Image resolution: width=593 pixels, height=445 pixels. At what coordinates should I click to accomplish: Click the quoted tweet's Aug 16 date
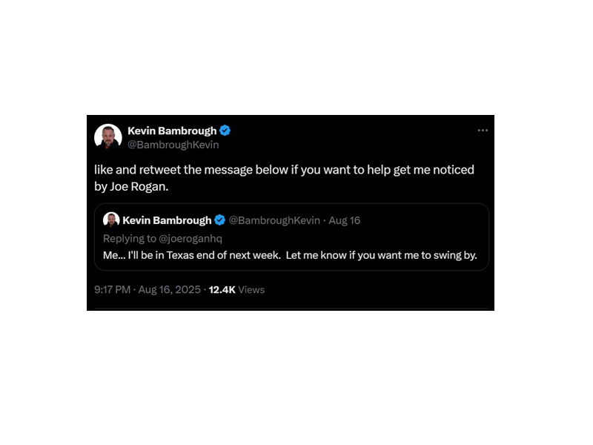point(344,220)
